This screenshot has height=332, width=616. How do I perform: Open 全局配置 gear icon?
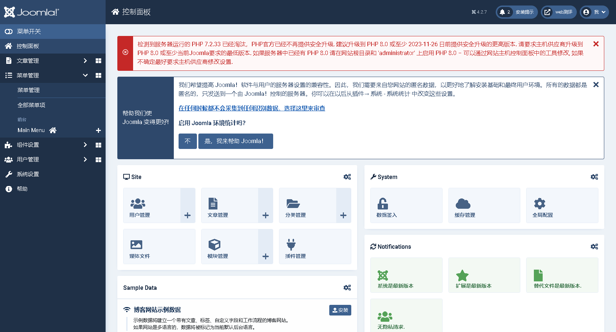coord(539,204)
